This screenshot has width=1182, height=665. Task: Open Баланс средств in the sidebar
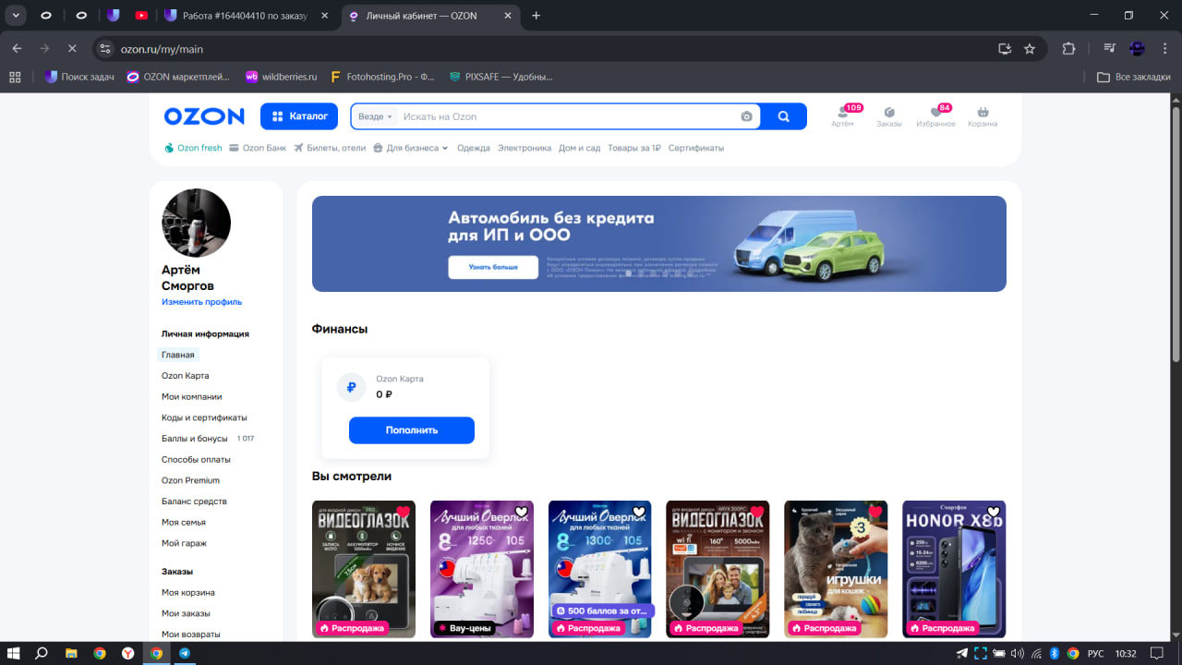[x=194, y=502]
